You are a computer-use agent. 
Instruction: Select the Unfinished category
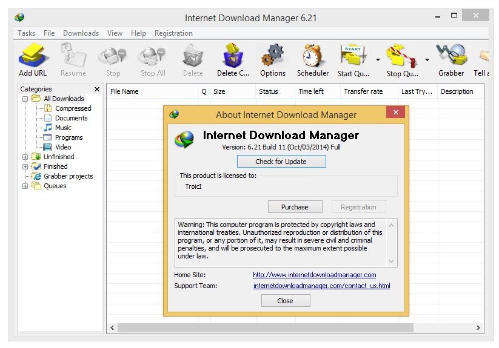coord(59,157)
